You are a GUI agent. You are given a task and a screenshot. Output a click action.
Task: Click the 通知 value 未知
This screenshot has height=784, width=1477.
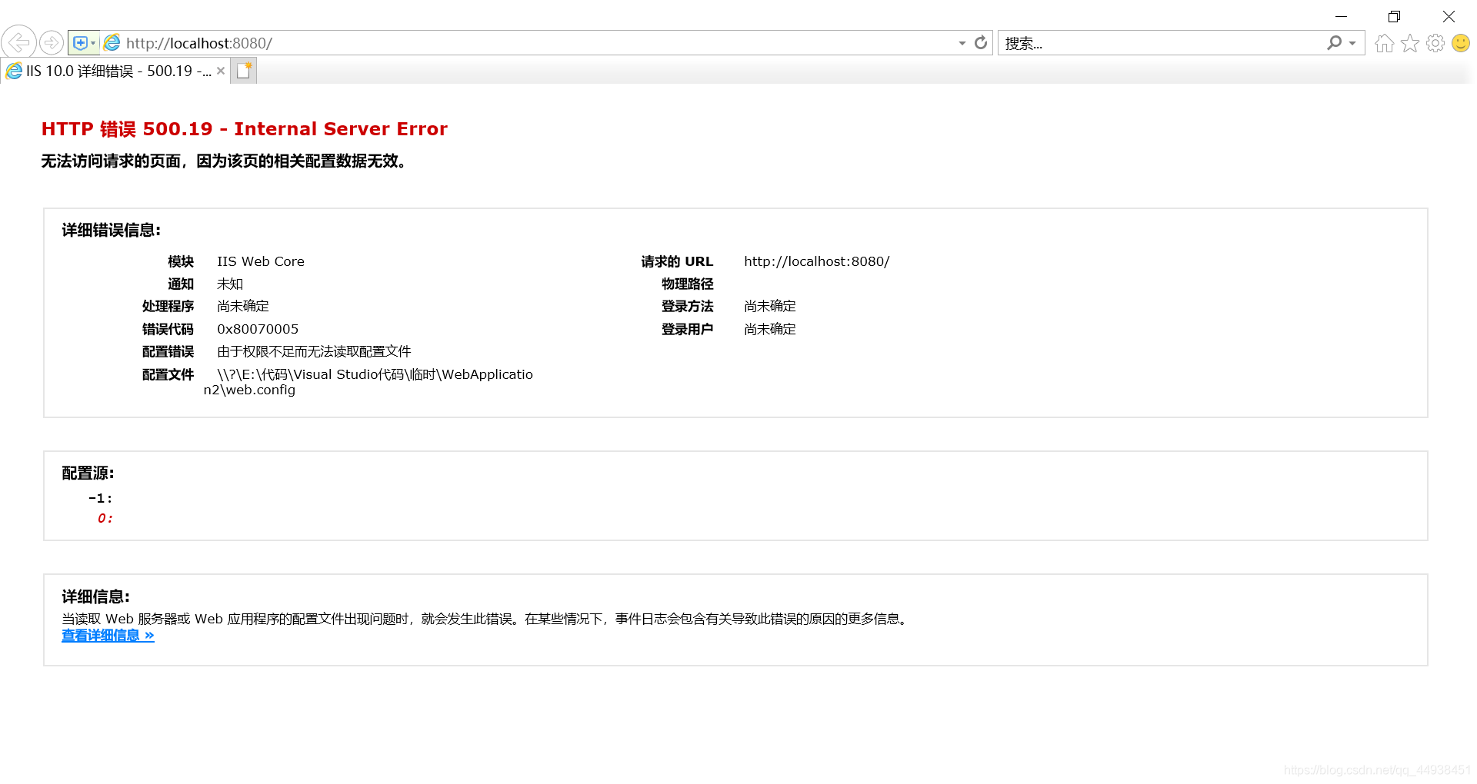[x=230, y=284]
